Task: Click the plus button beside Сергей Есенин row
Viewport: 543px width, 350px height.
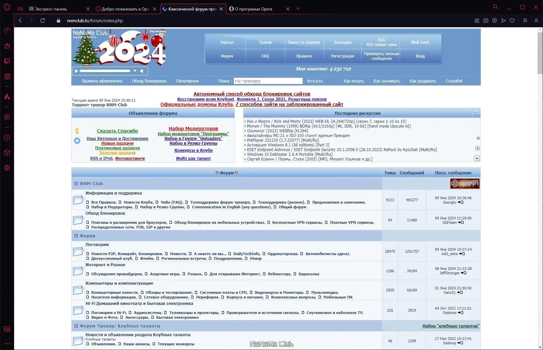Action: point(477,159)
